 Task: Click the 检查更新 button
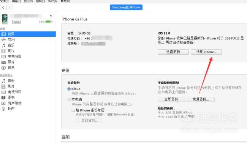coord(173,52)
